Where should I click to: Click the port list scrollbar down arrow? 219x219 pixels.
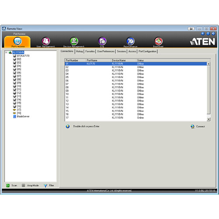tap(208, 119)
